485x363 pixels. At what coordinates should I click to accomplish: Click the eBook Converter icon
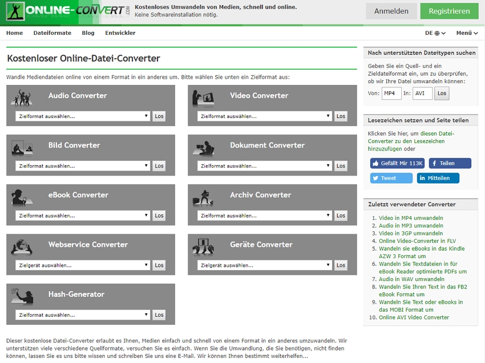[x=22, y=197]
